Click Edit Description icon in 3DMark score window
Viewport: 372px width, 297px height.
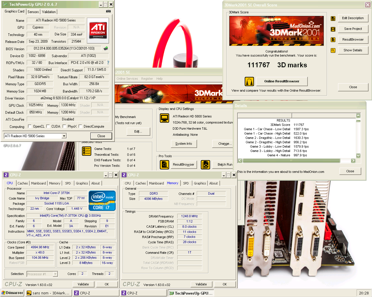[x=333, y=19]
